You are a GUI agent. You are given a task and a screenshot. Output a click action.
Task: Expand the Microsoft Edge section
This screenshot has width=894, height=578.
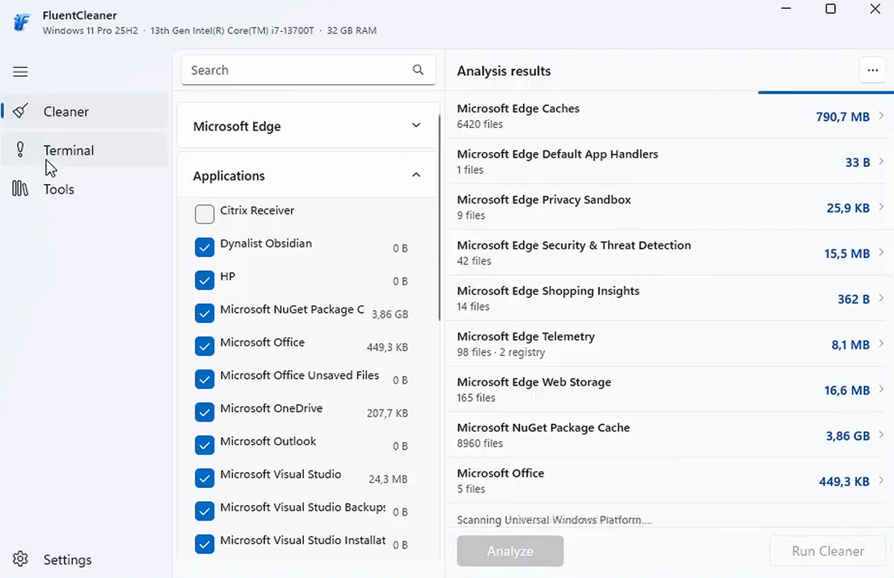coord(416,126)
